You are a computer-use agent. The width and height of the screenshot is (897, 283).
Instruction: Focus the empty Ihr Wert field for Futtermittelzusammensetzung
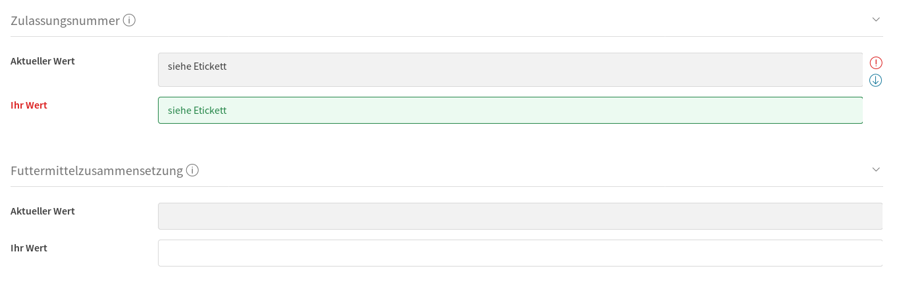[520, 253]
